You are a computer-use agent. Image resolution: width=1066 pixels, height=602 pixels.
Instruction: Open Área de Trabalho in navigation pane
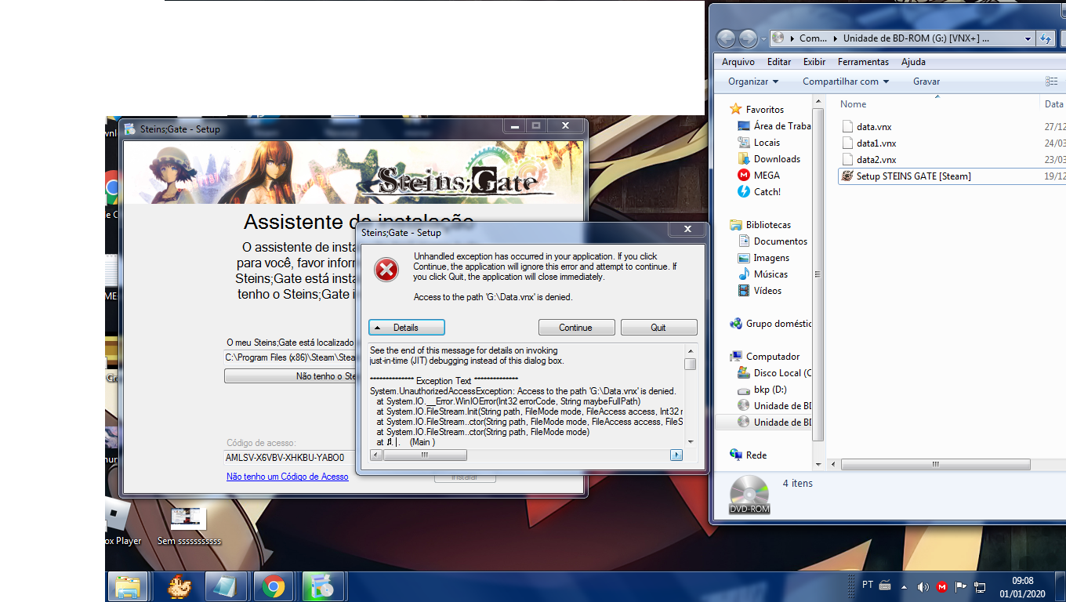(x=774, y=126)
